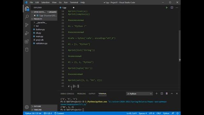Open the Extensions view
This screenshot has height=115, width=204.
coord(27,42)
